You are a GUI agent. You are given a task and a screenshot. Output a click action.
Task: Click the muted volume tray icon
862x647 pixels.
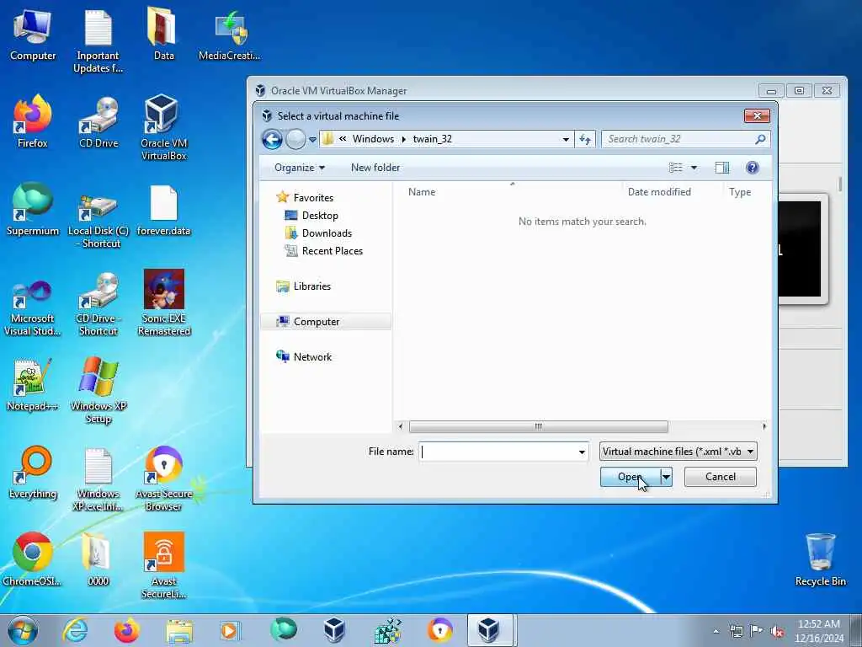[x=777, y=632]
